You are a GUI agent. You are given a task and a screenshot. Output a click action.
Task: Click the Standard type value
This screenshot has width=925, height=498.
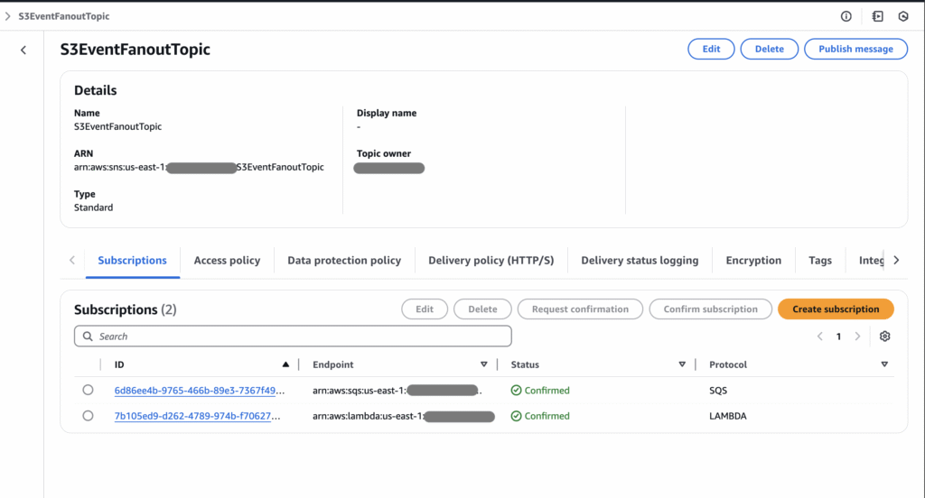coord(93,207)
